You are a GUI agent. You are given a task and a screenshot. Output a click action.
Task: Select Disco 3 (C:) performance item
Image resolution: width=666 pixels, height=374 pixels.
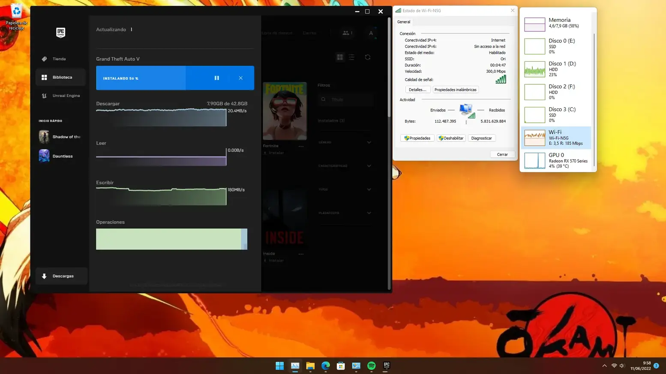coord(557,115)
